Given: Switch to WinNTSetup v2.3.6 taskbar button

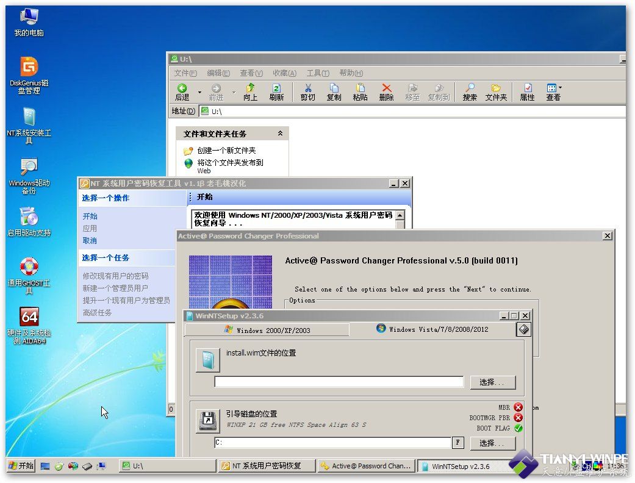Looking at the screenshot, I should click(x=465, y=467).
